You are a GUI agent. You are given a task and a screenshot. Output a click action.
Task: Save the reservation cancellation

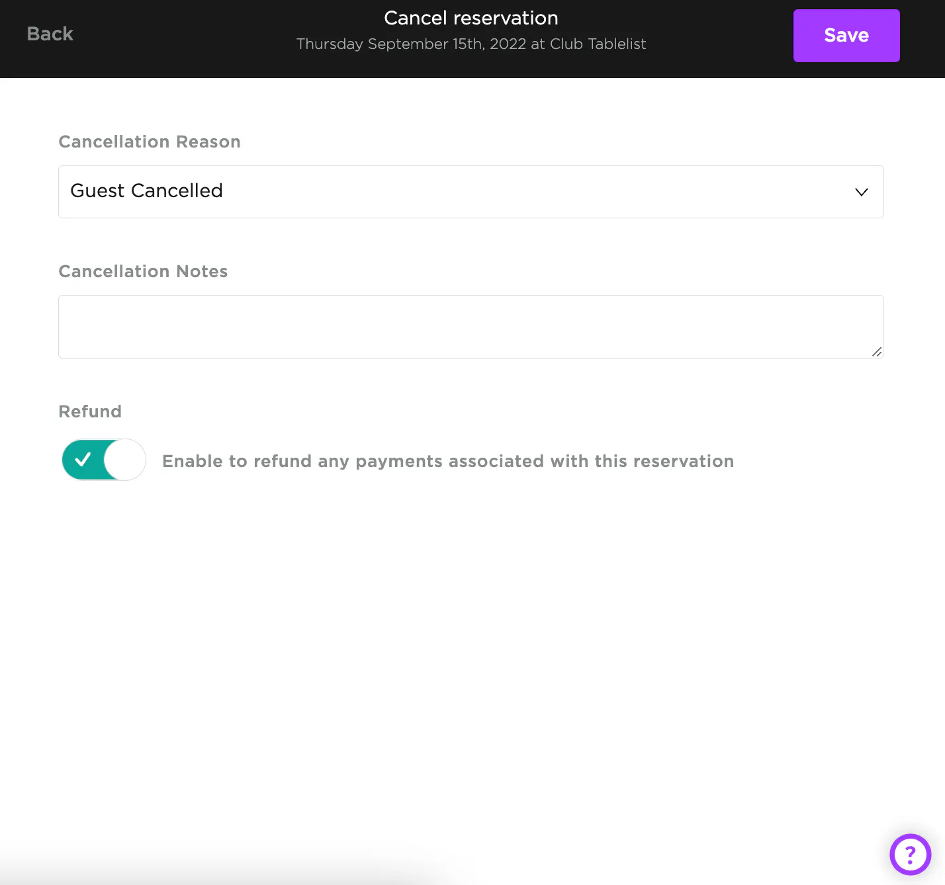846,36
